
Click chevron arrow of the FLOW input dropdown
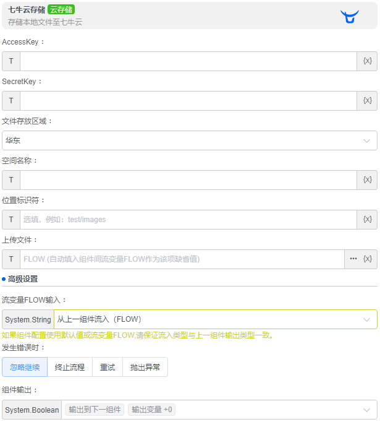coord(366,320)
